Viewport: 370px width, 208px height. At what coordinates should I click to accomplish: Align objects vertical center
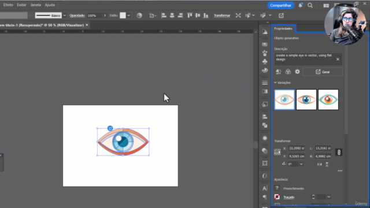[x=198, y=16]
